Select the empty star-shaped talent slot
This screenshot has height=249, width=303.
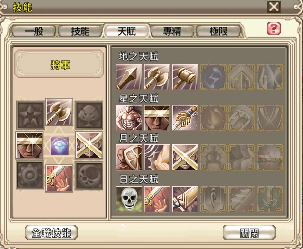tap(30, 116)
